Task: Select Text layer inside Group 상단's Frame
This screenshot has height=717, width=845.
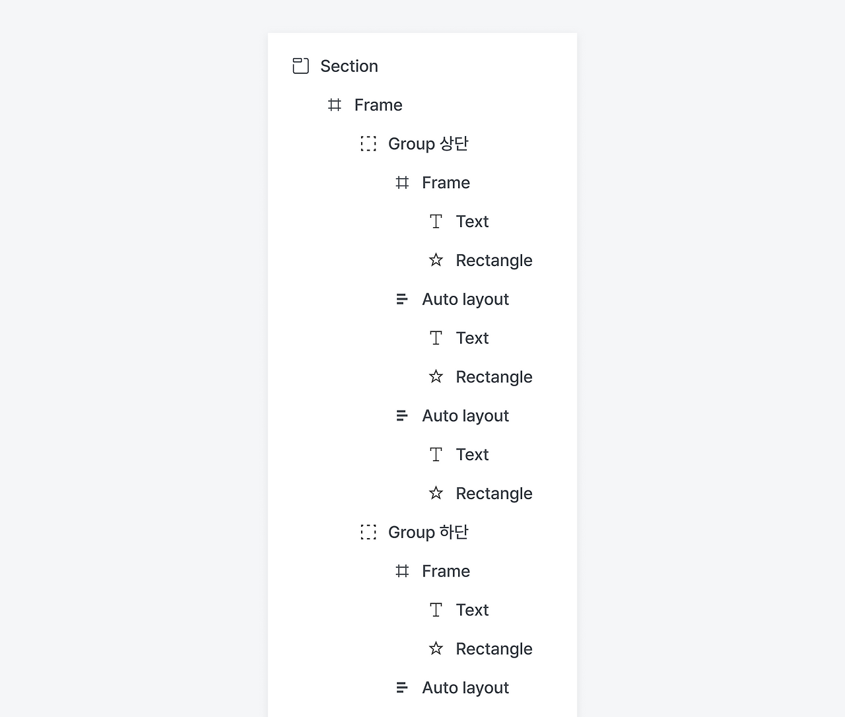Action: 472,222
